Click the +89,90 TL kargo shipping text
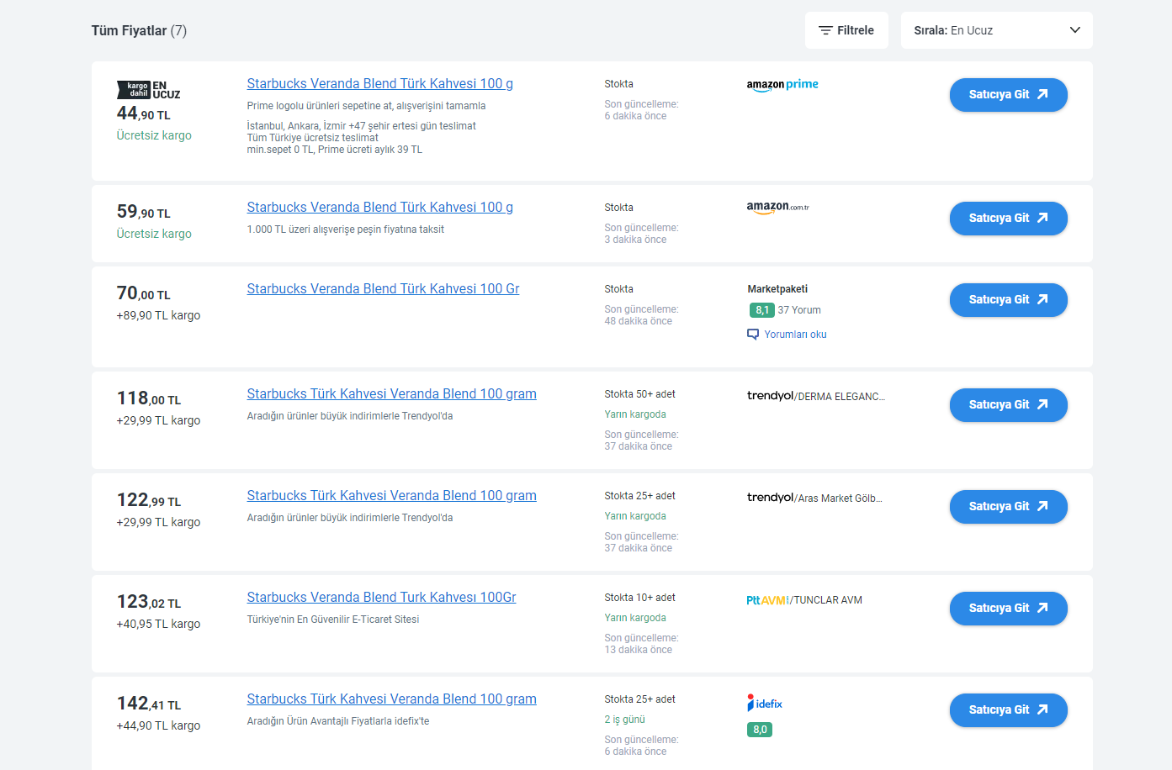 point(158,315)
